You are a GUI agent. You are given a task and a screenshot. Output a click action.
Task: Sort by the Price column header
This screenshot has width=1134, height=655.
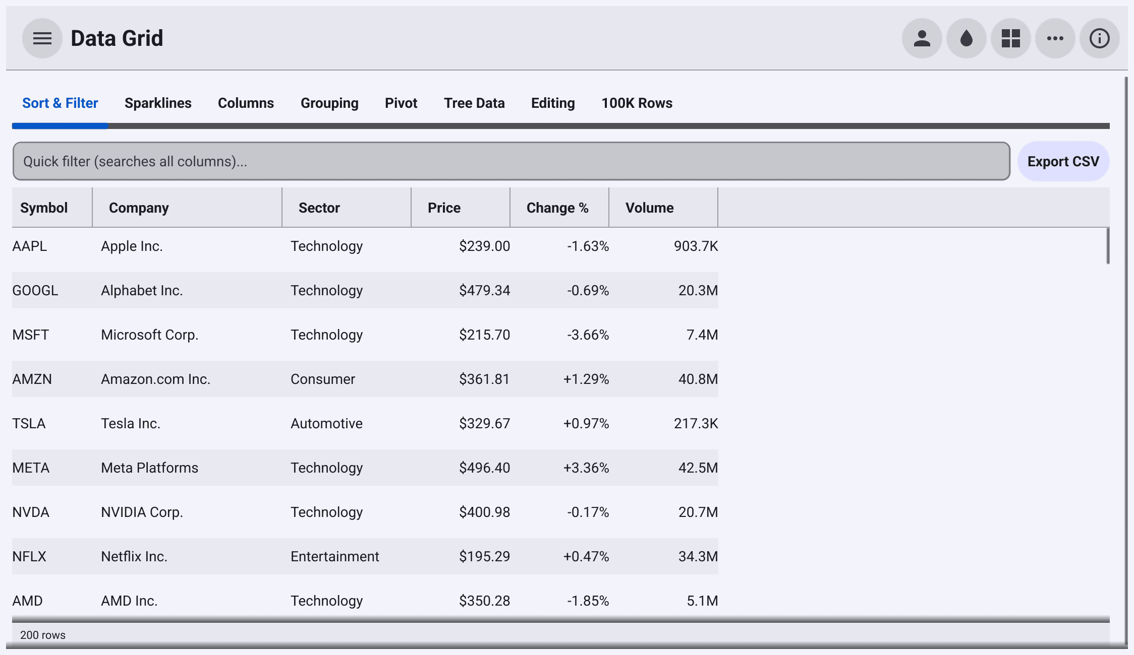tap(461, 208)
